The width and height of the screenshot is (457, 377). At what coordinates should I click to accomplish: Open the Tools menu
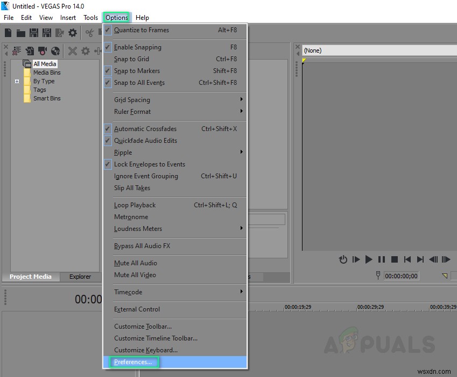(x=90, y=17)
